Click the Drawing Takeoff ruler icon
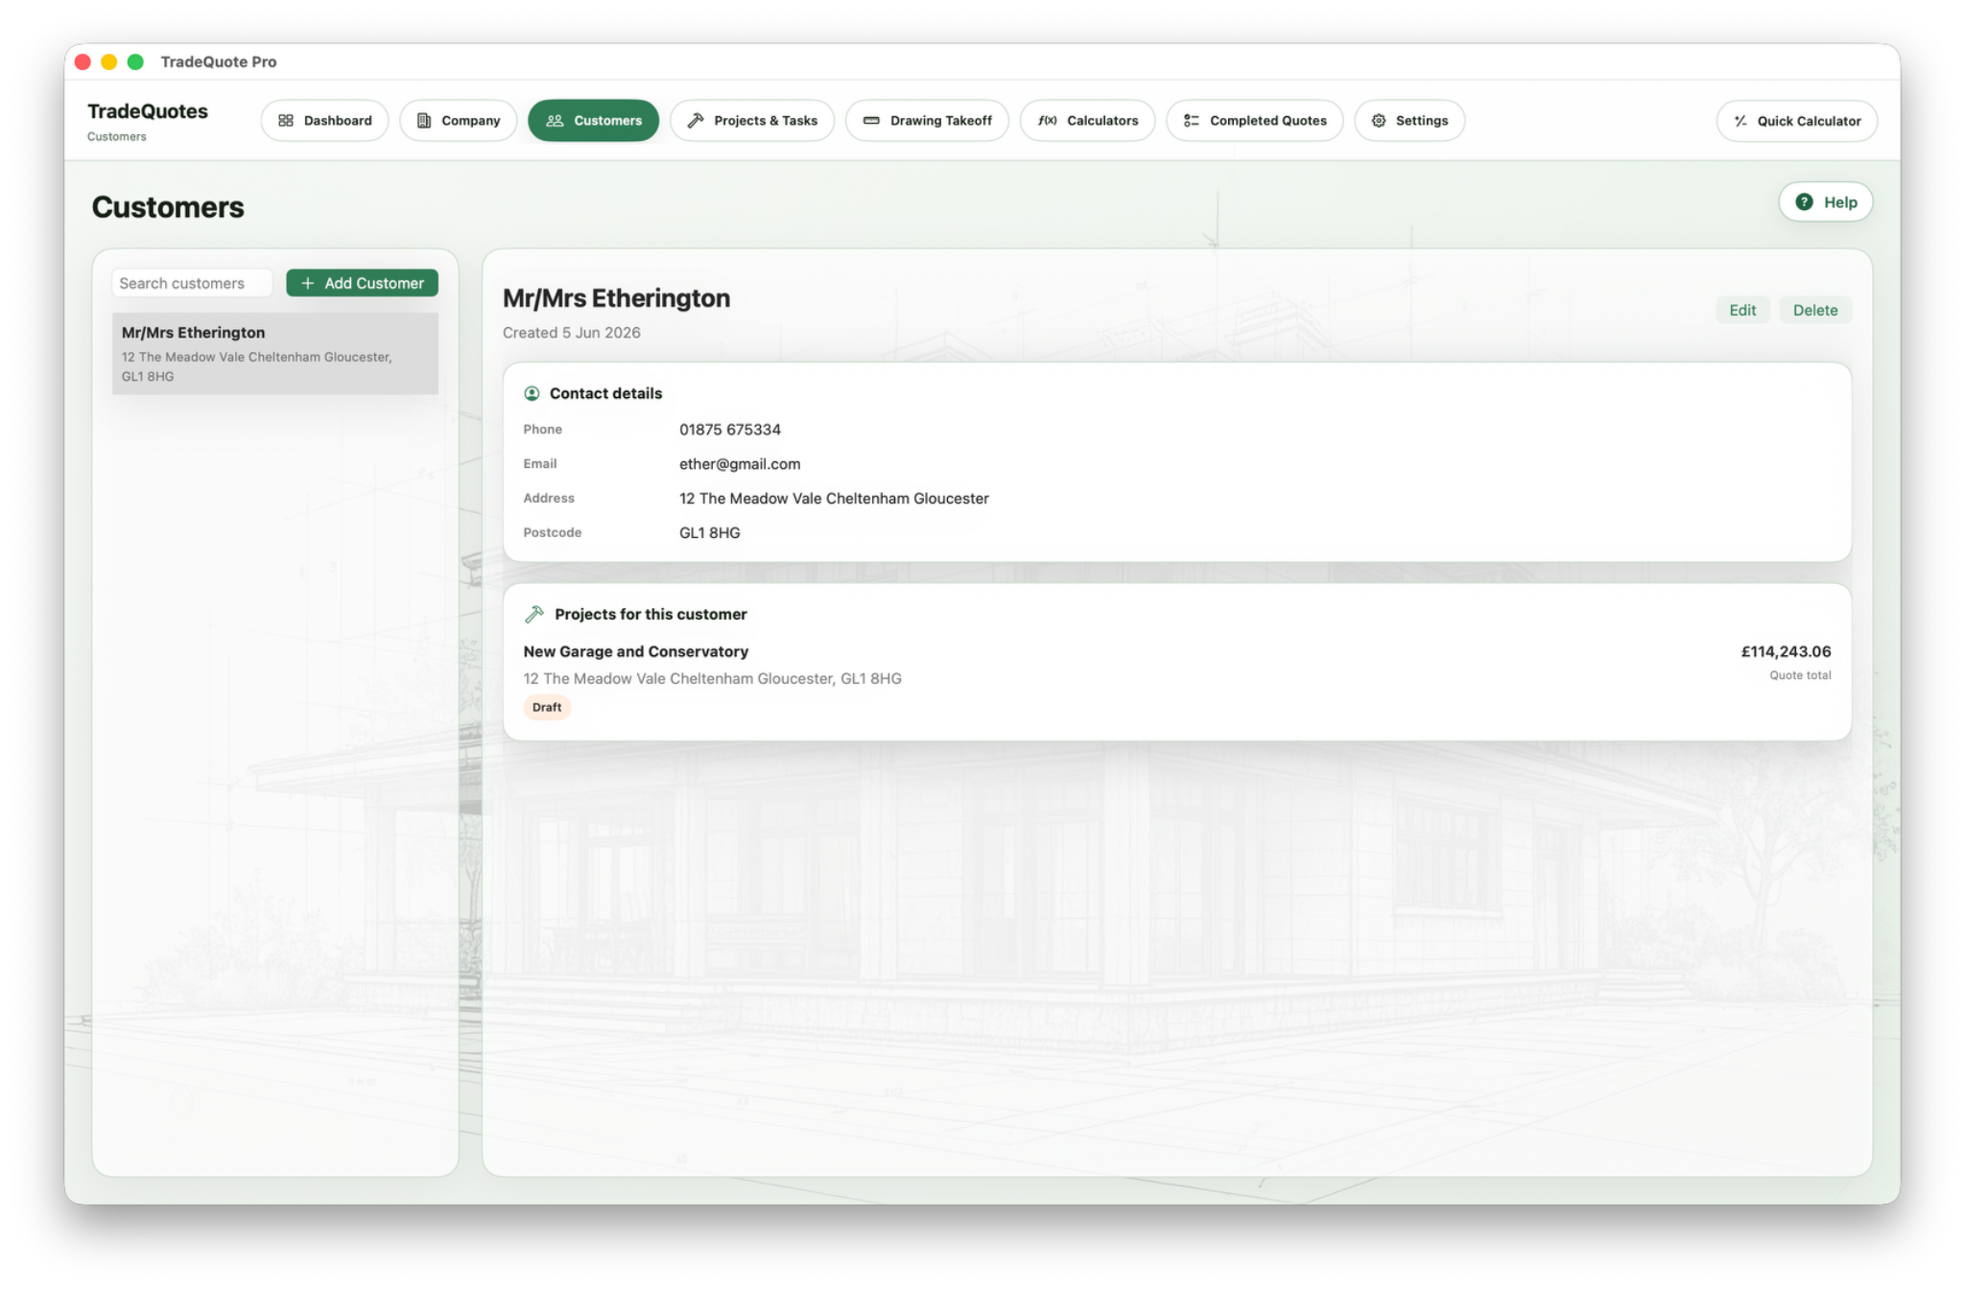 (x=871, y=121)
